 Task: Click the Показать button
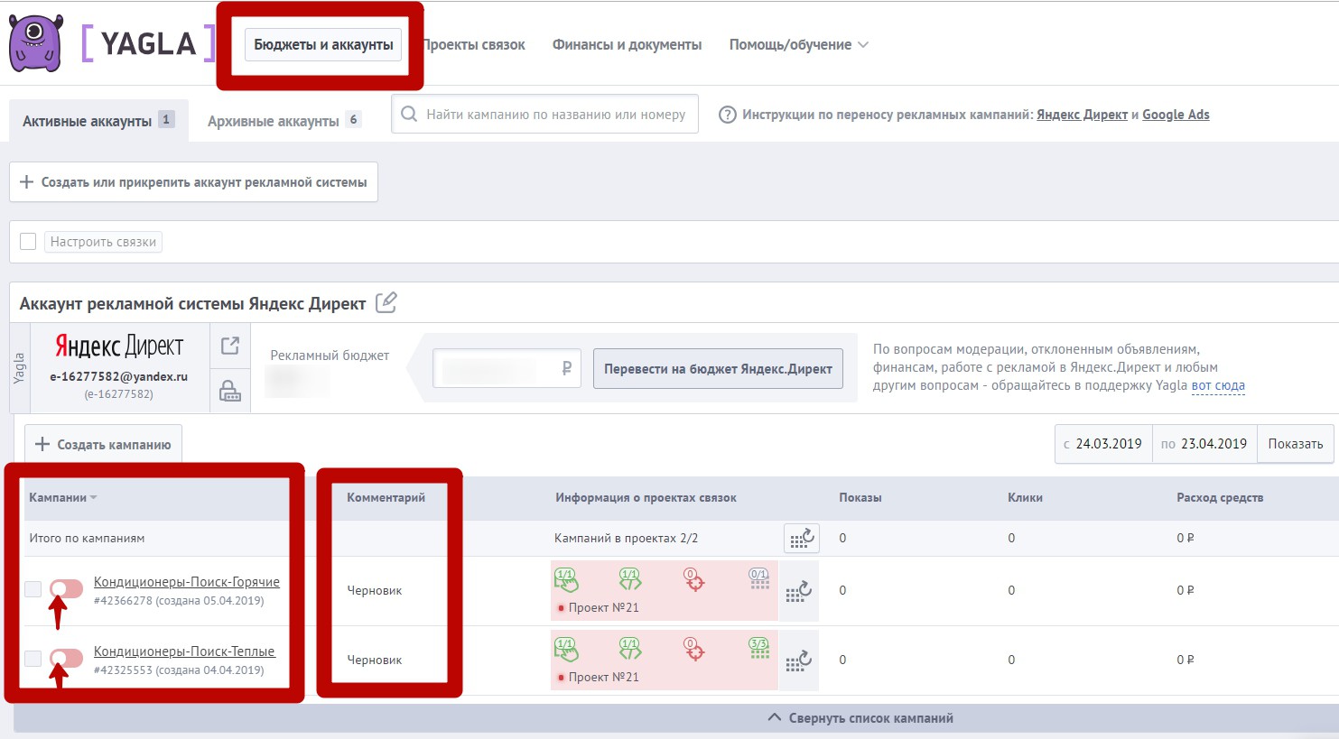pos(1295,444)
